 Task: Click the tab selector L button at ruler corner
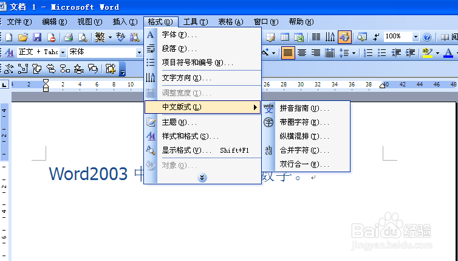click(4, 85)
